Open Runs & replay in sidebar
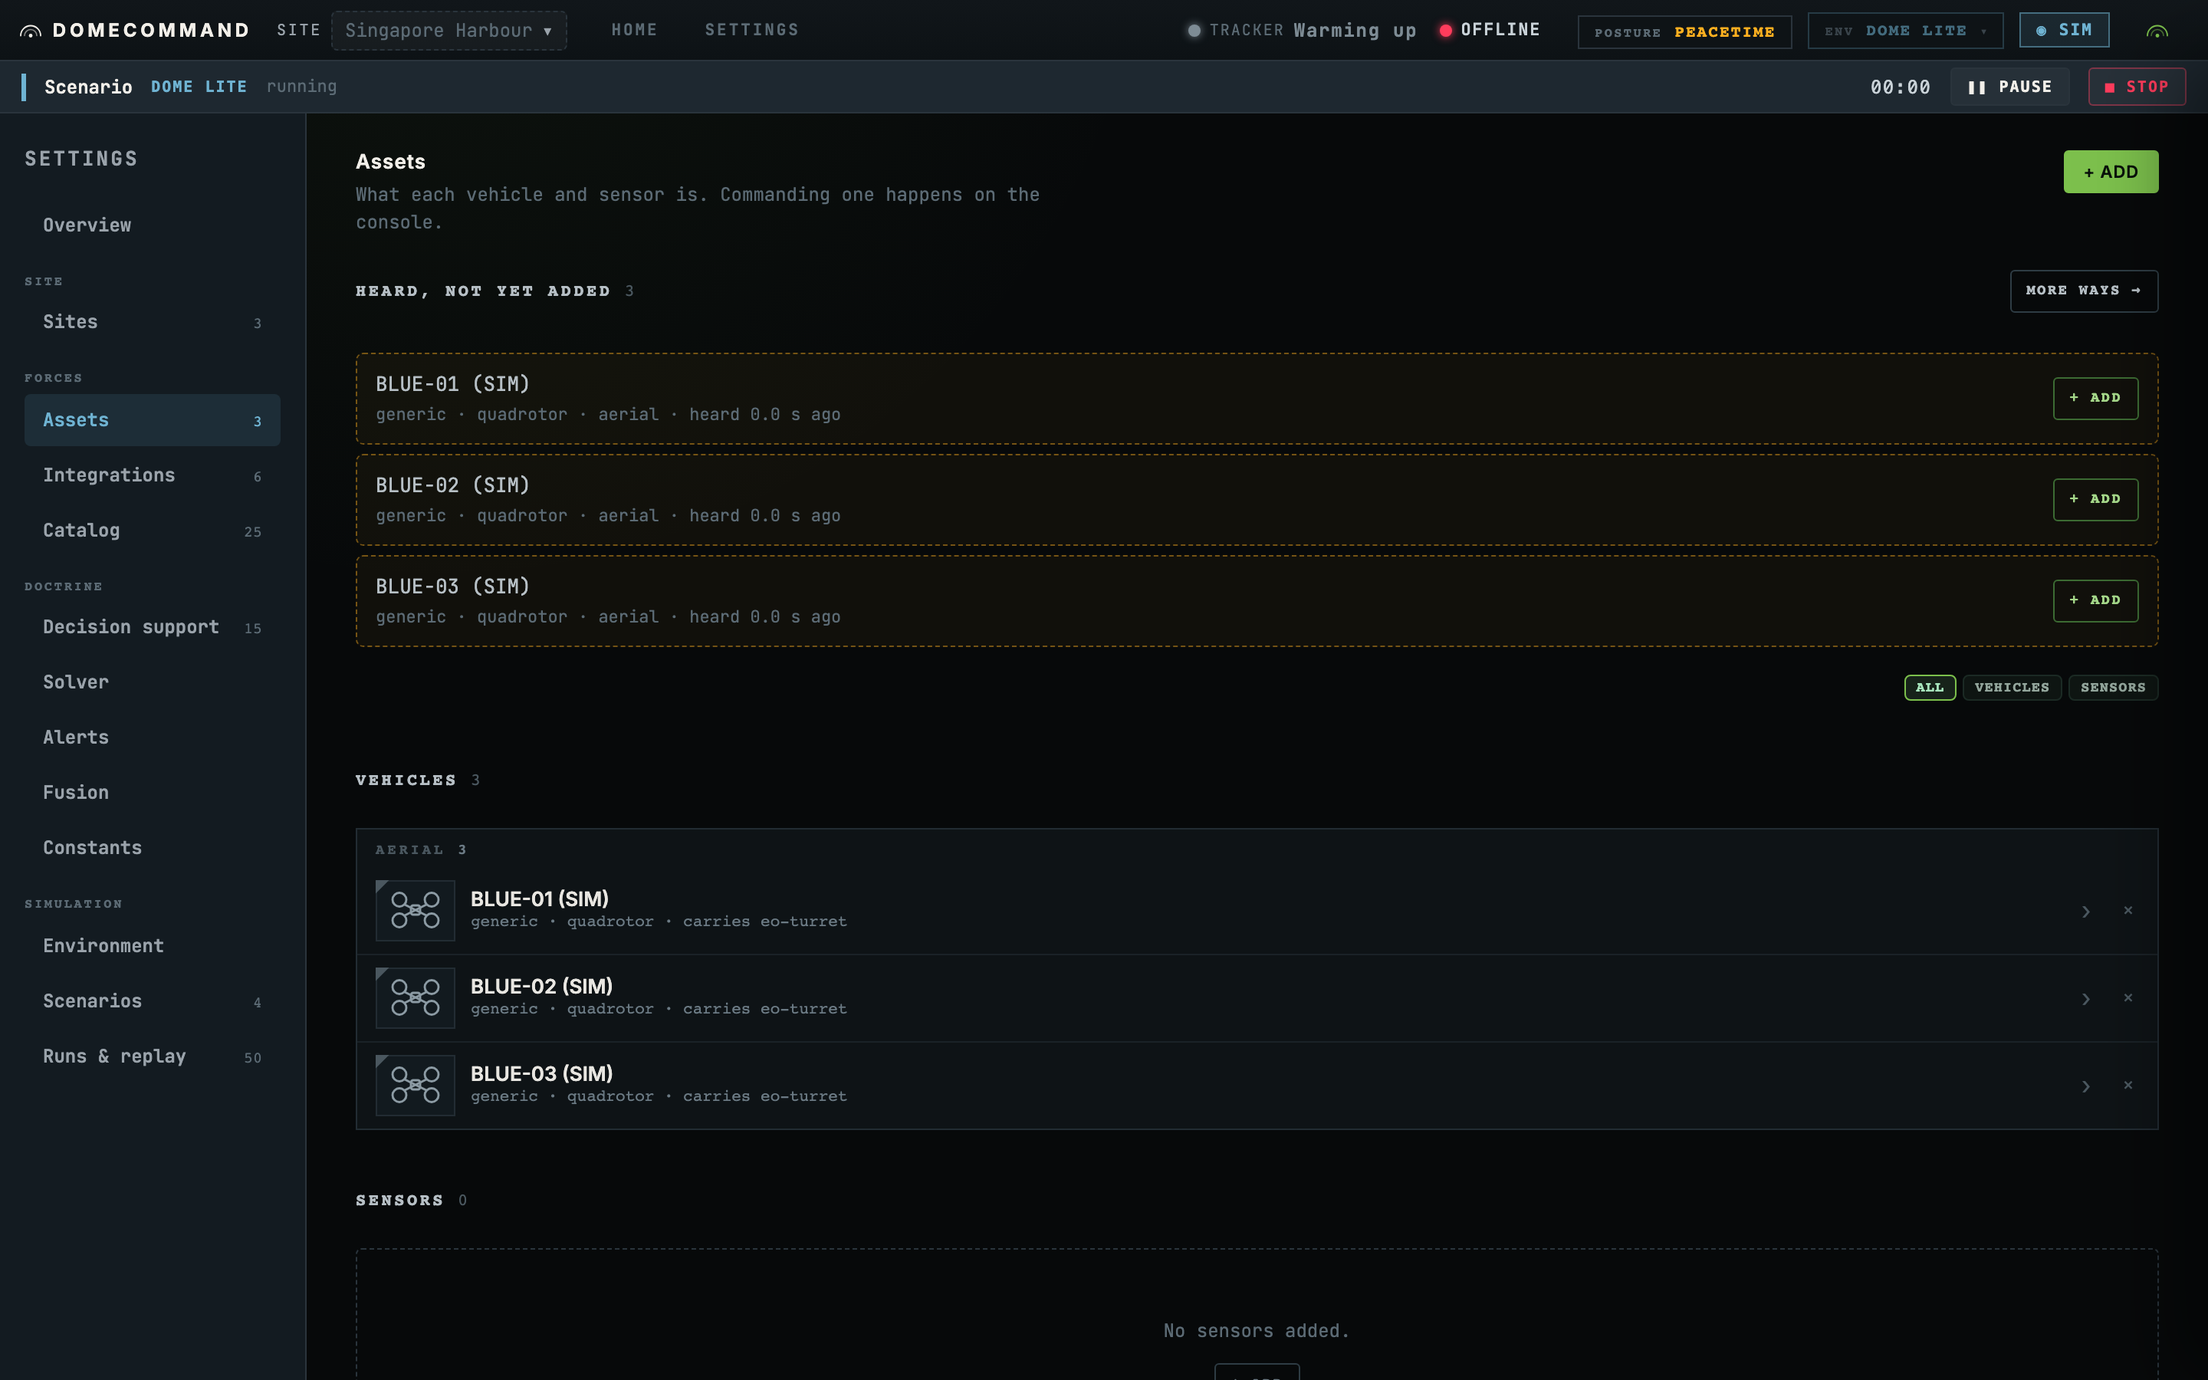The height and width of the screenshot is (1380, 2208). [x=153, y=1057]
